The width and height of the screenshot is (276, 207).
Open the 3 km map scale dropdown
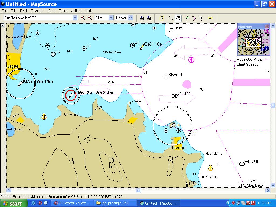click(111, 18)
